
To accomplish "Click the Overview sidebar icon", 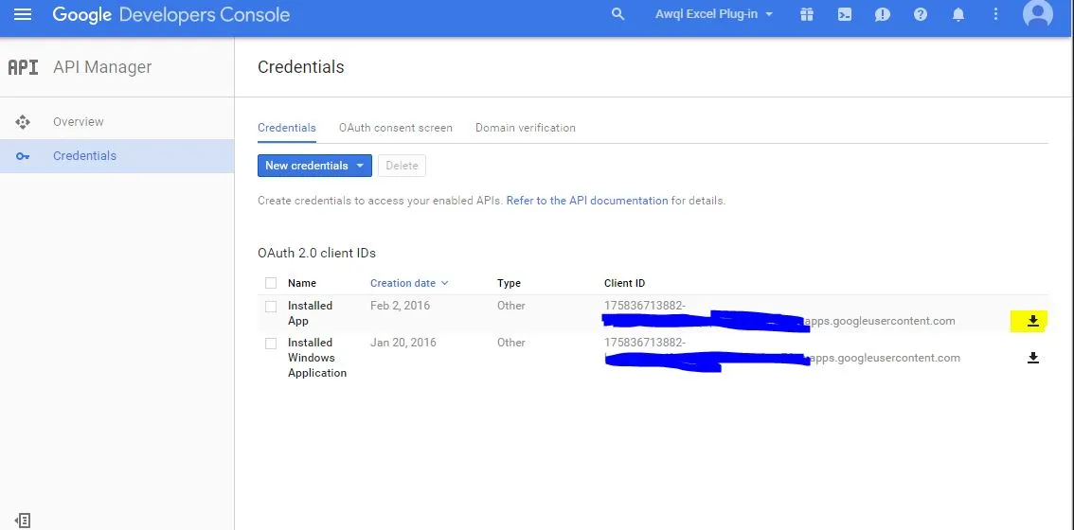I will (23, 122).
